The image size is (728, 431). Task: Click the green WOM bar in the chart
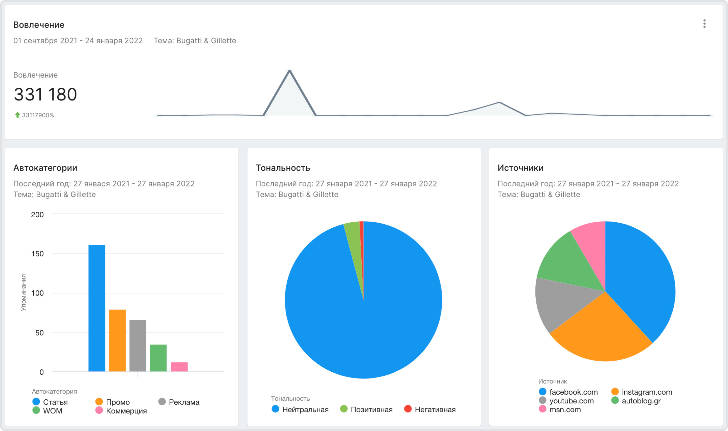[158, 358]
